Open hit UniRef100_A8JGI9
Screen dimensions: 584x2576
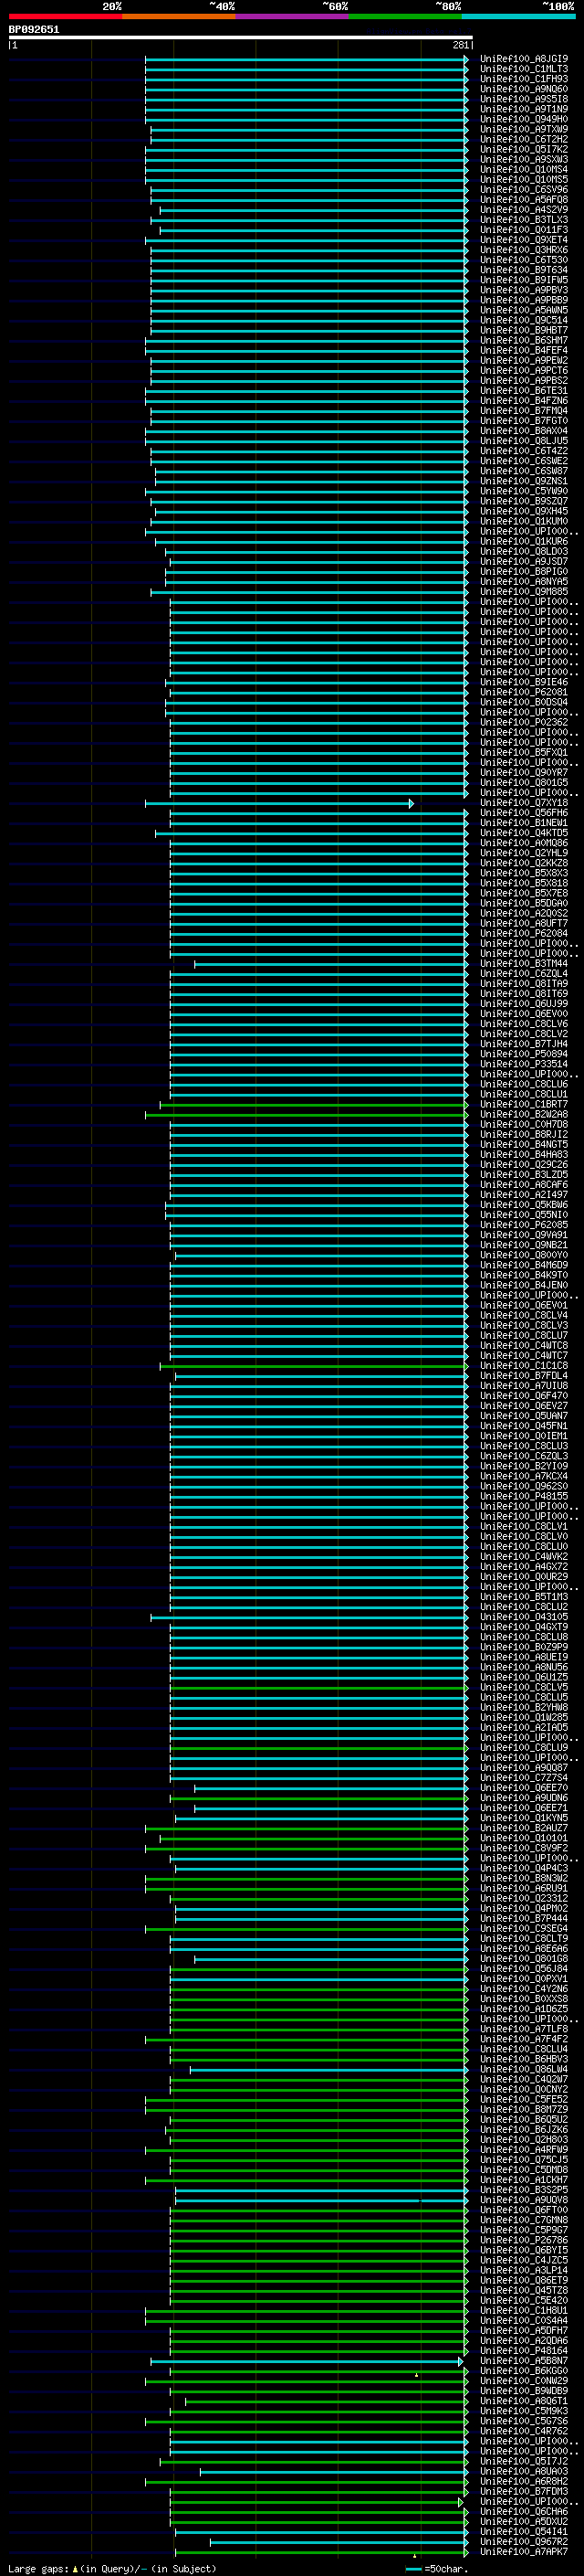point(524,59)
